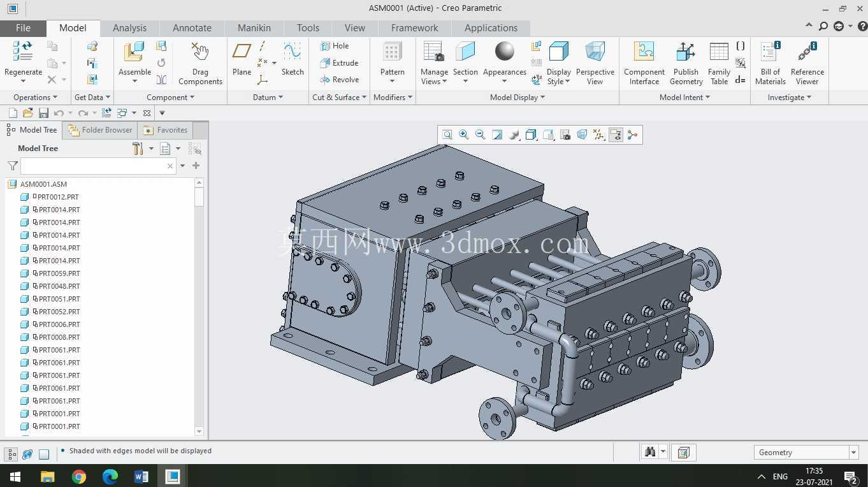Open the Family Table
Image resolution: width=868 pixels, height=487 pixels.
(x=719, y=52)
